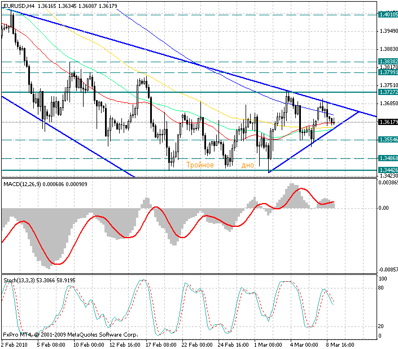This screenshot has height=349, width=398.
Task: Click the 1.34426 level price tag
Action: 388,170
